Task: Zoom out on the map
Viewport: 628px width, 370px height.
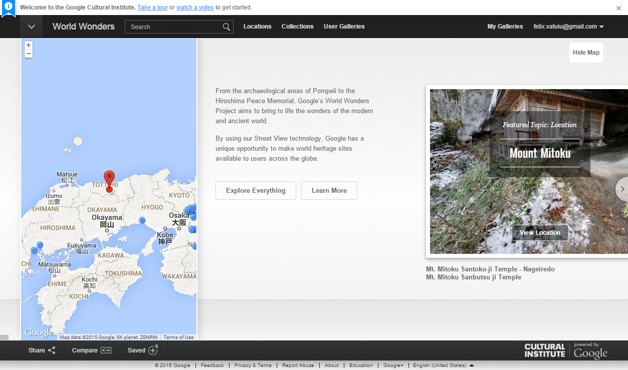Action: tap(29, 54)
